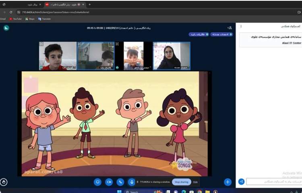Screen dimensions: 302x193
Task: Type in the public chat message field
Action: pyautogui.click(x=274, y=182)
